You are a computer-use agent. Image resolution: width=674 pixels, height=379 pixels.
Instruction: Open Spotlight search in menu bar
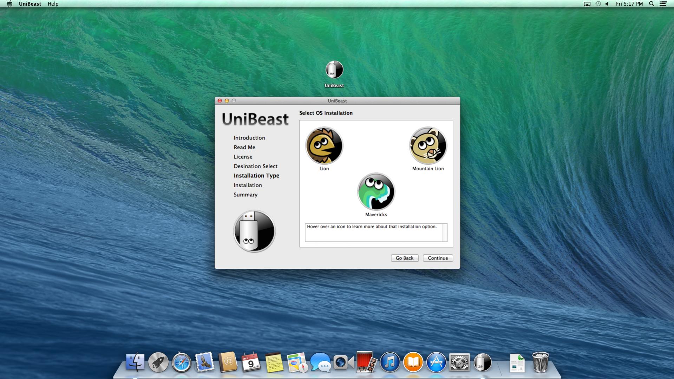[652, 4]
